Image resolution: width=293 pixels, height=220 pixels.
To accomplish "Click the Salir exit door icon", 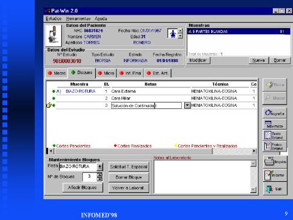I will [275, 189].
